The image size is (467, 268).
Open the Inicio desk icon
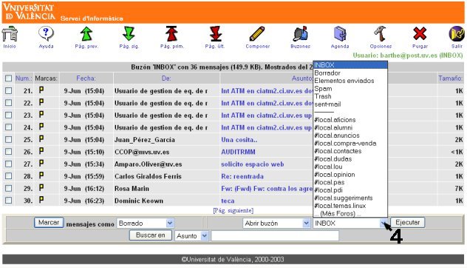[x=10, y=34]
